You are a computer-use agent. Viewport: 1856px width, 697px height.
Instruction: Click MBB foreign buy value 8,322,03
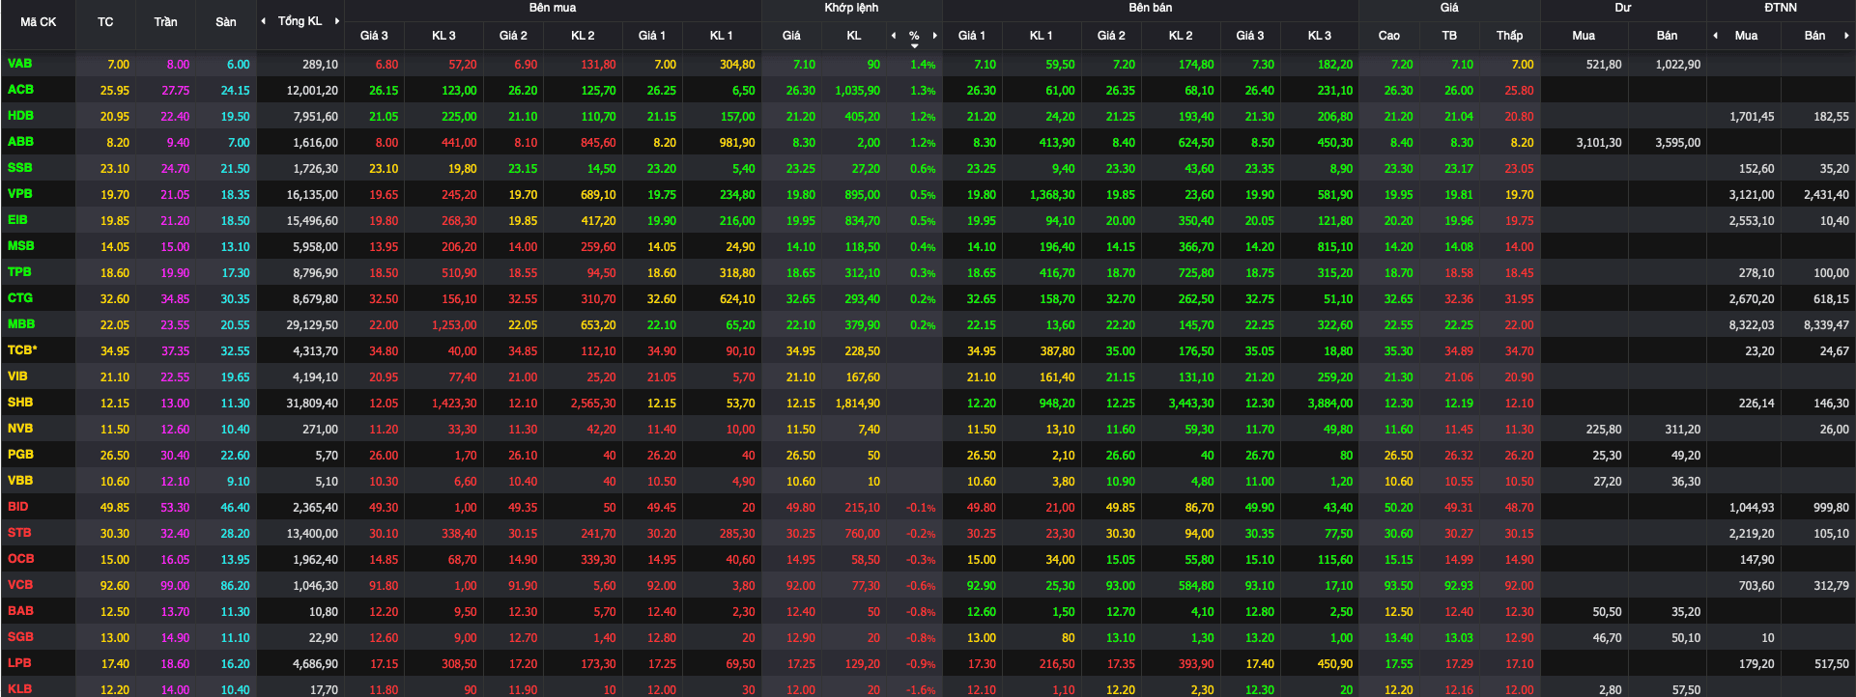[1751, 325]
